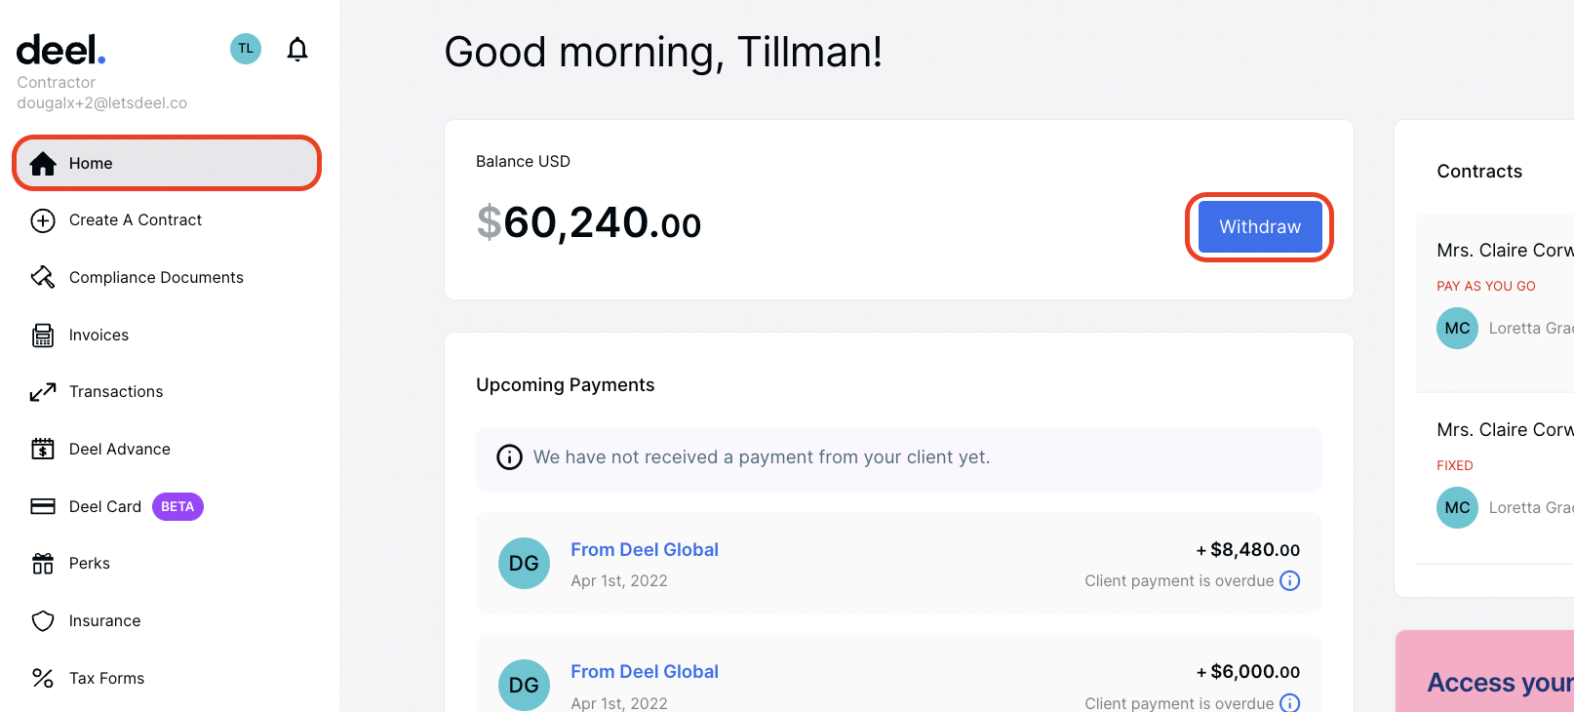Click the Tax Forms percent icon

point(43,678)
